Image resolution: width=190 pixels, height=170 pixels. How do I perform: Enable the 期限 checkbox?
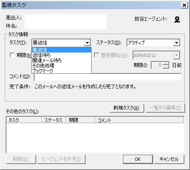(x=12, y=55)
